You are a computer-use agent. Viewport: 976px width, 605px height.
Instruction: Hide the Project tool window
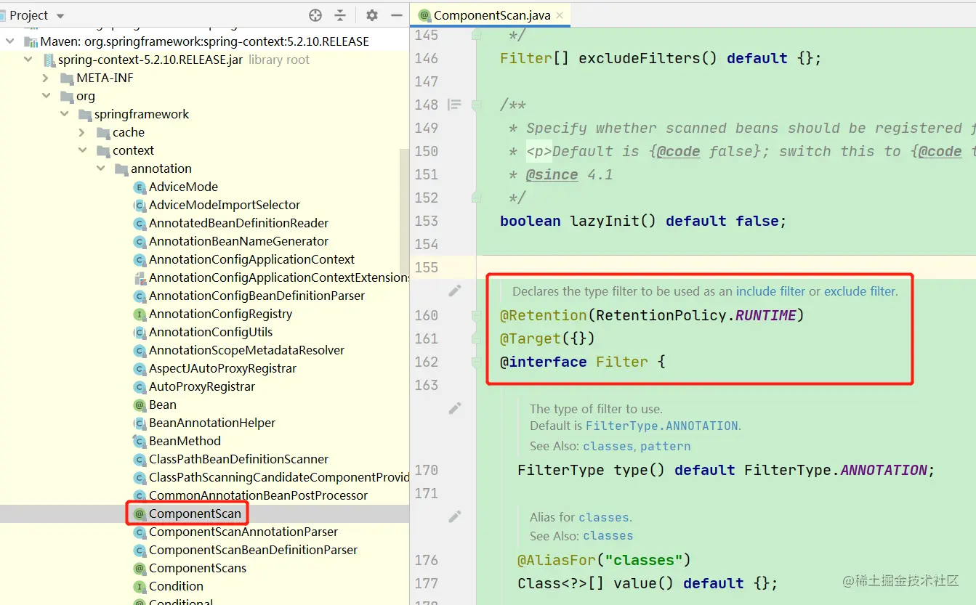[396, 15]
